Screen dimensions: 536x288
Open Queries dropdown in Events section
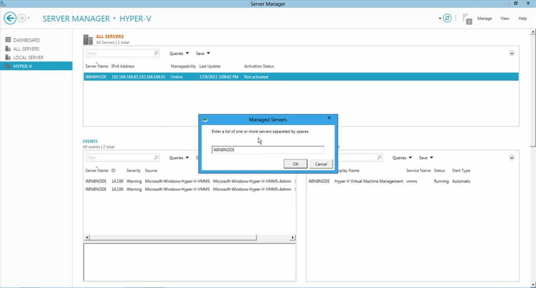179,158
